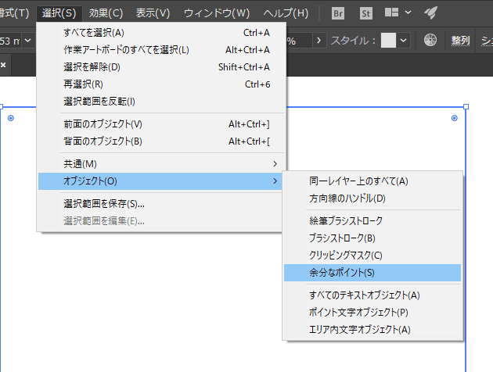Choose 選択範囲を保存(S)... menu item
The height and width of the screenshot is (372, 493).
160,204
